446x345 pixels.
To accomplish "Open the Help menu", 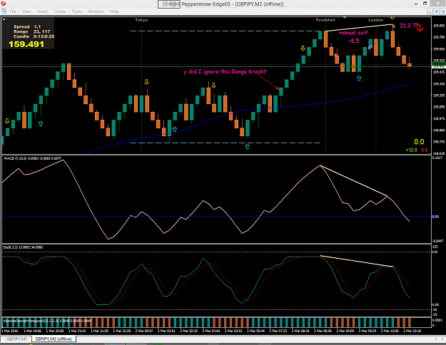I will (114, 11).
